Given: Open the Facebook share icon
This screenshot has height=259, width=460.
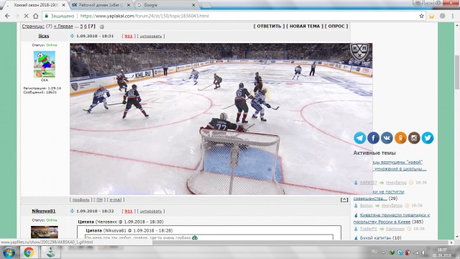Looking at the screenshot, I should [x=373, y=137].
